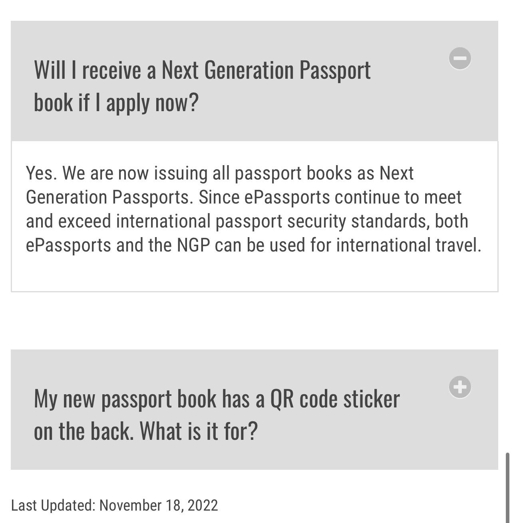Click the 'Last Updated: November 18, 2022' text
Viewport: 513px width, 523px height.
[115, 505]
